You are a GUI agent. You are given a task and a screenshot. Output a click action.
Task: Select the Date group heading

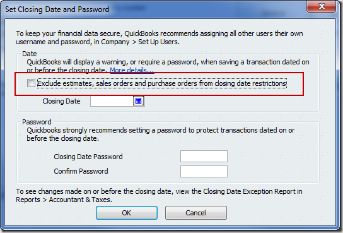coord(29,54)
